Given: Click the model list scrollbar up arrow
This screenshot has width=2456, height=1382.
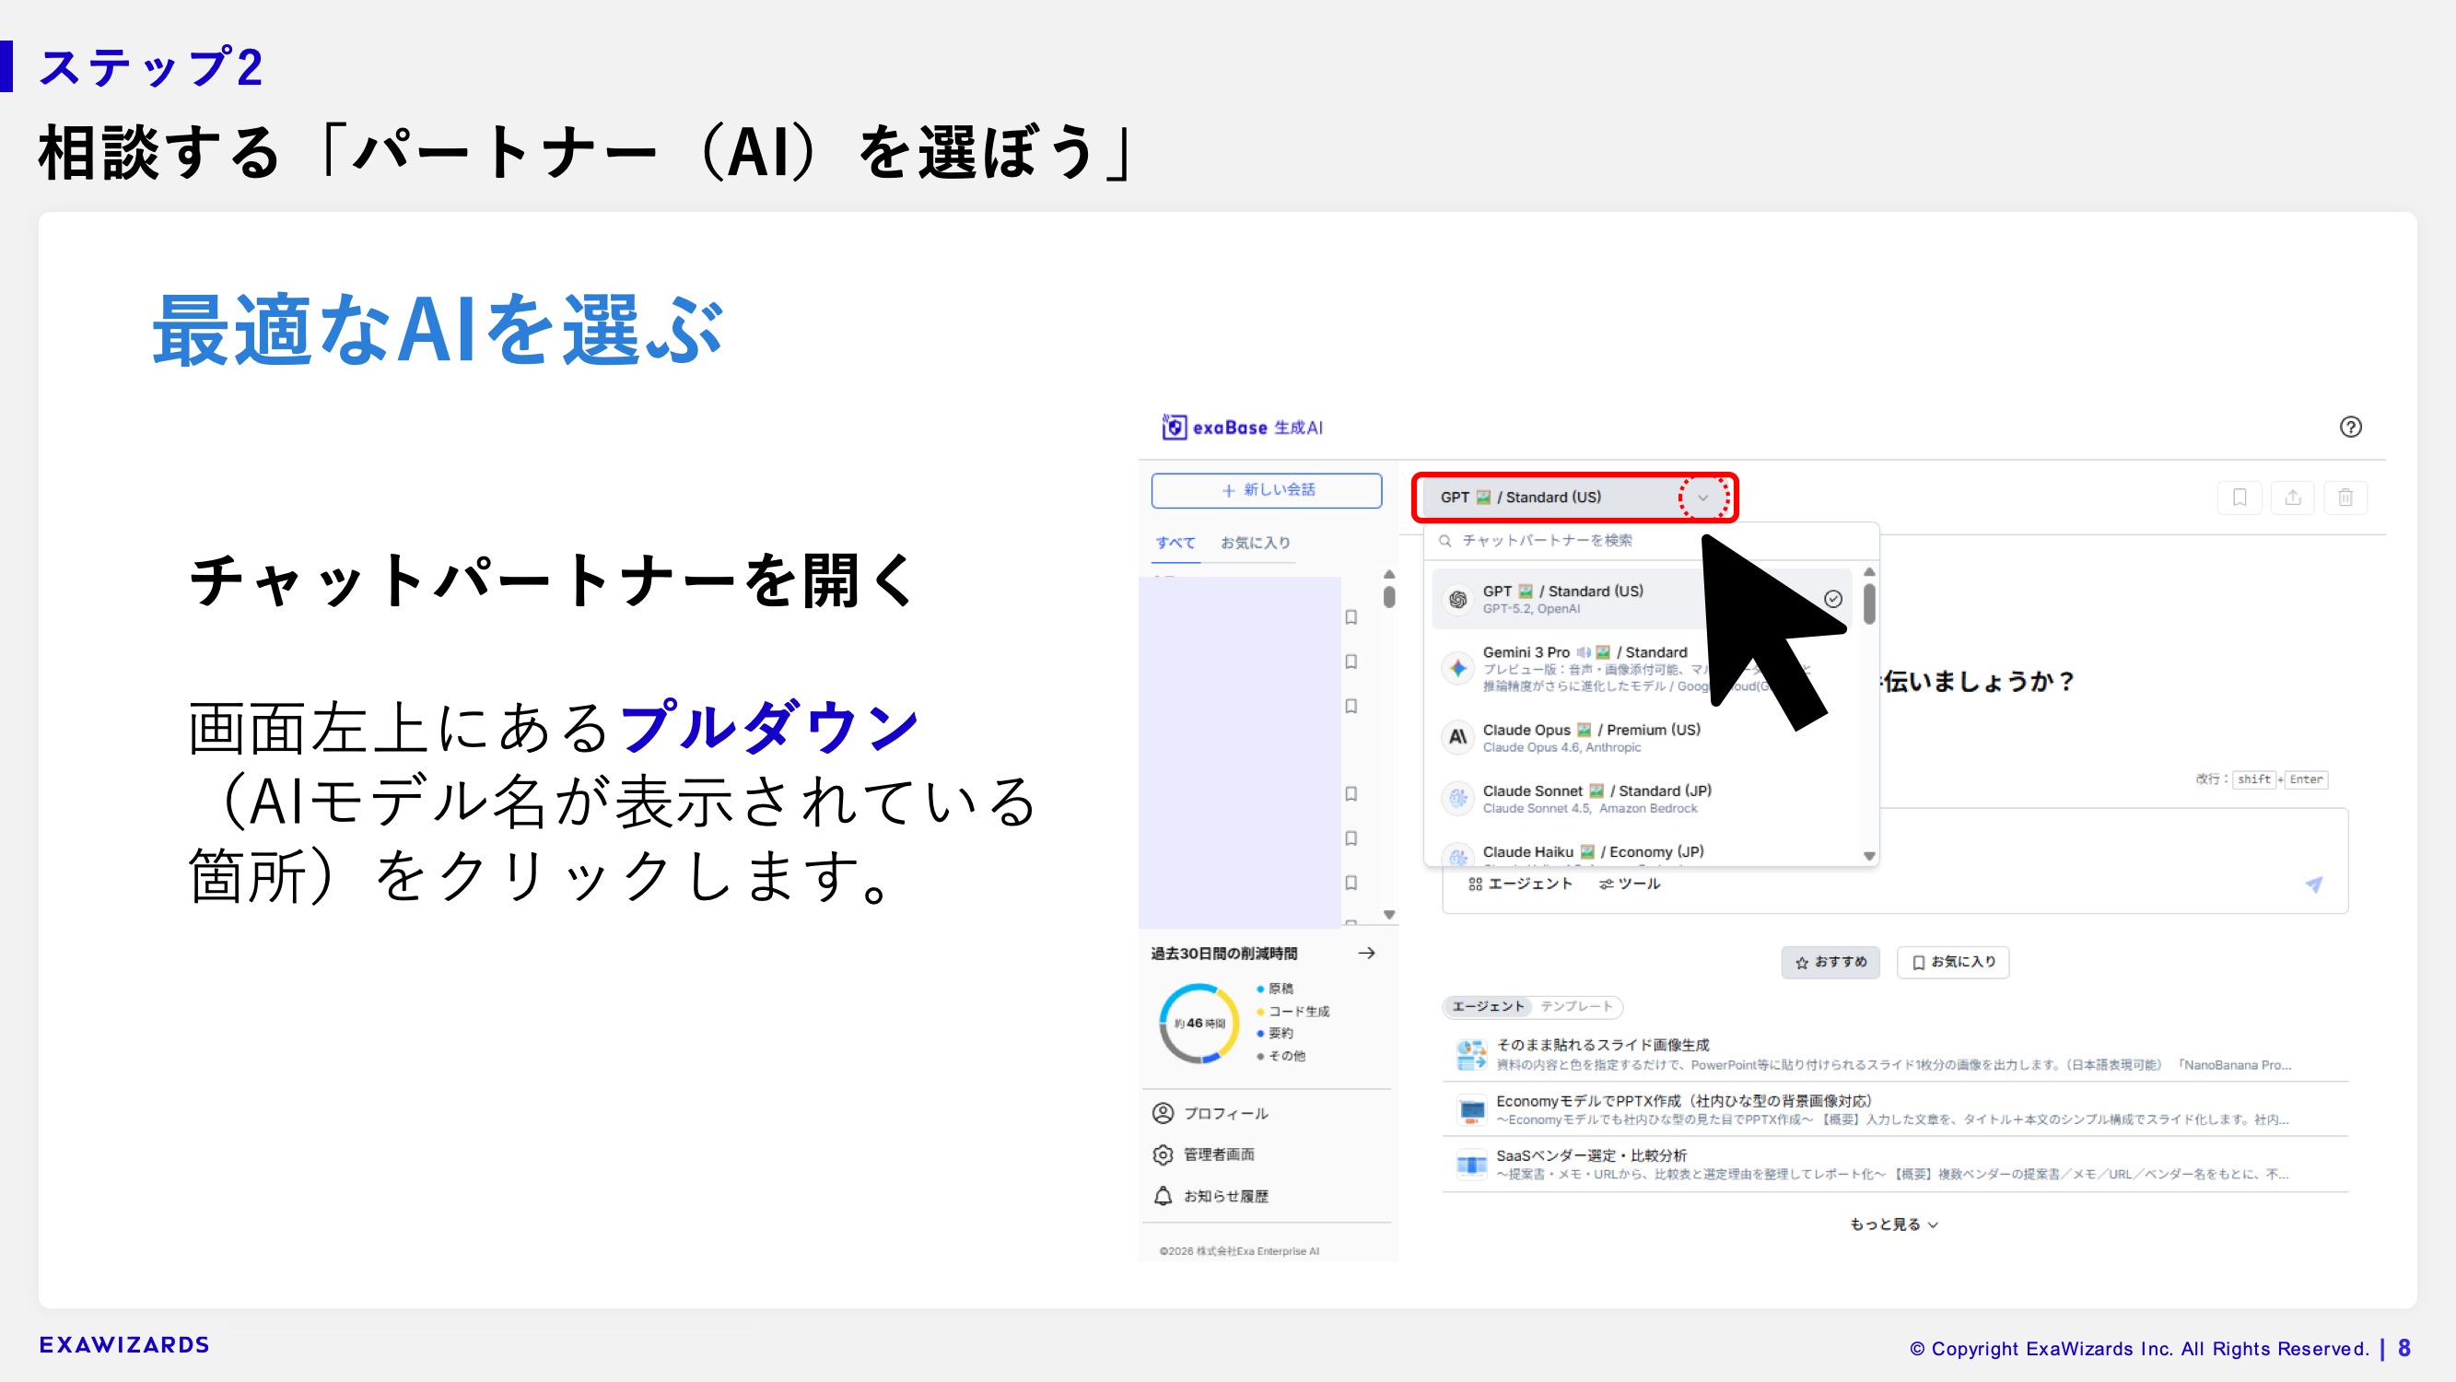Looking at the screenshot, I should click(x=1868, y=572).
